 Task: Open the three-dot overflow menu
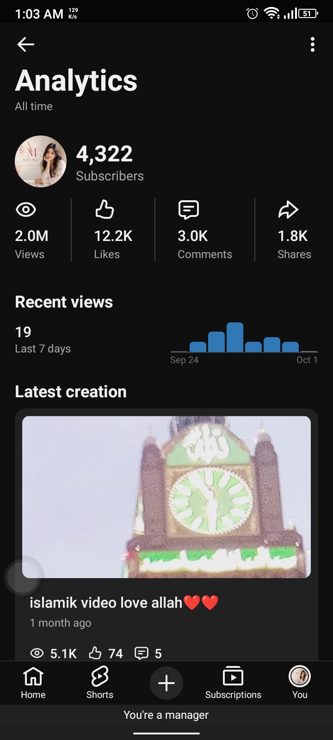313,44
